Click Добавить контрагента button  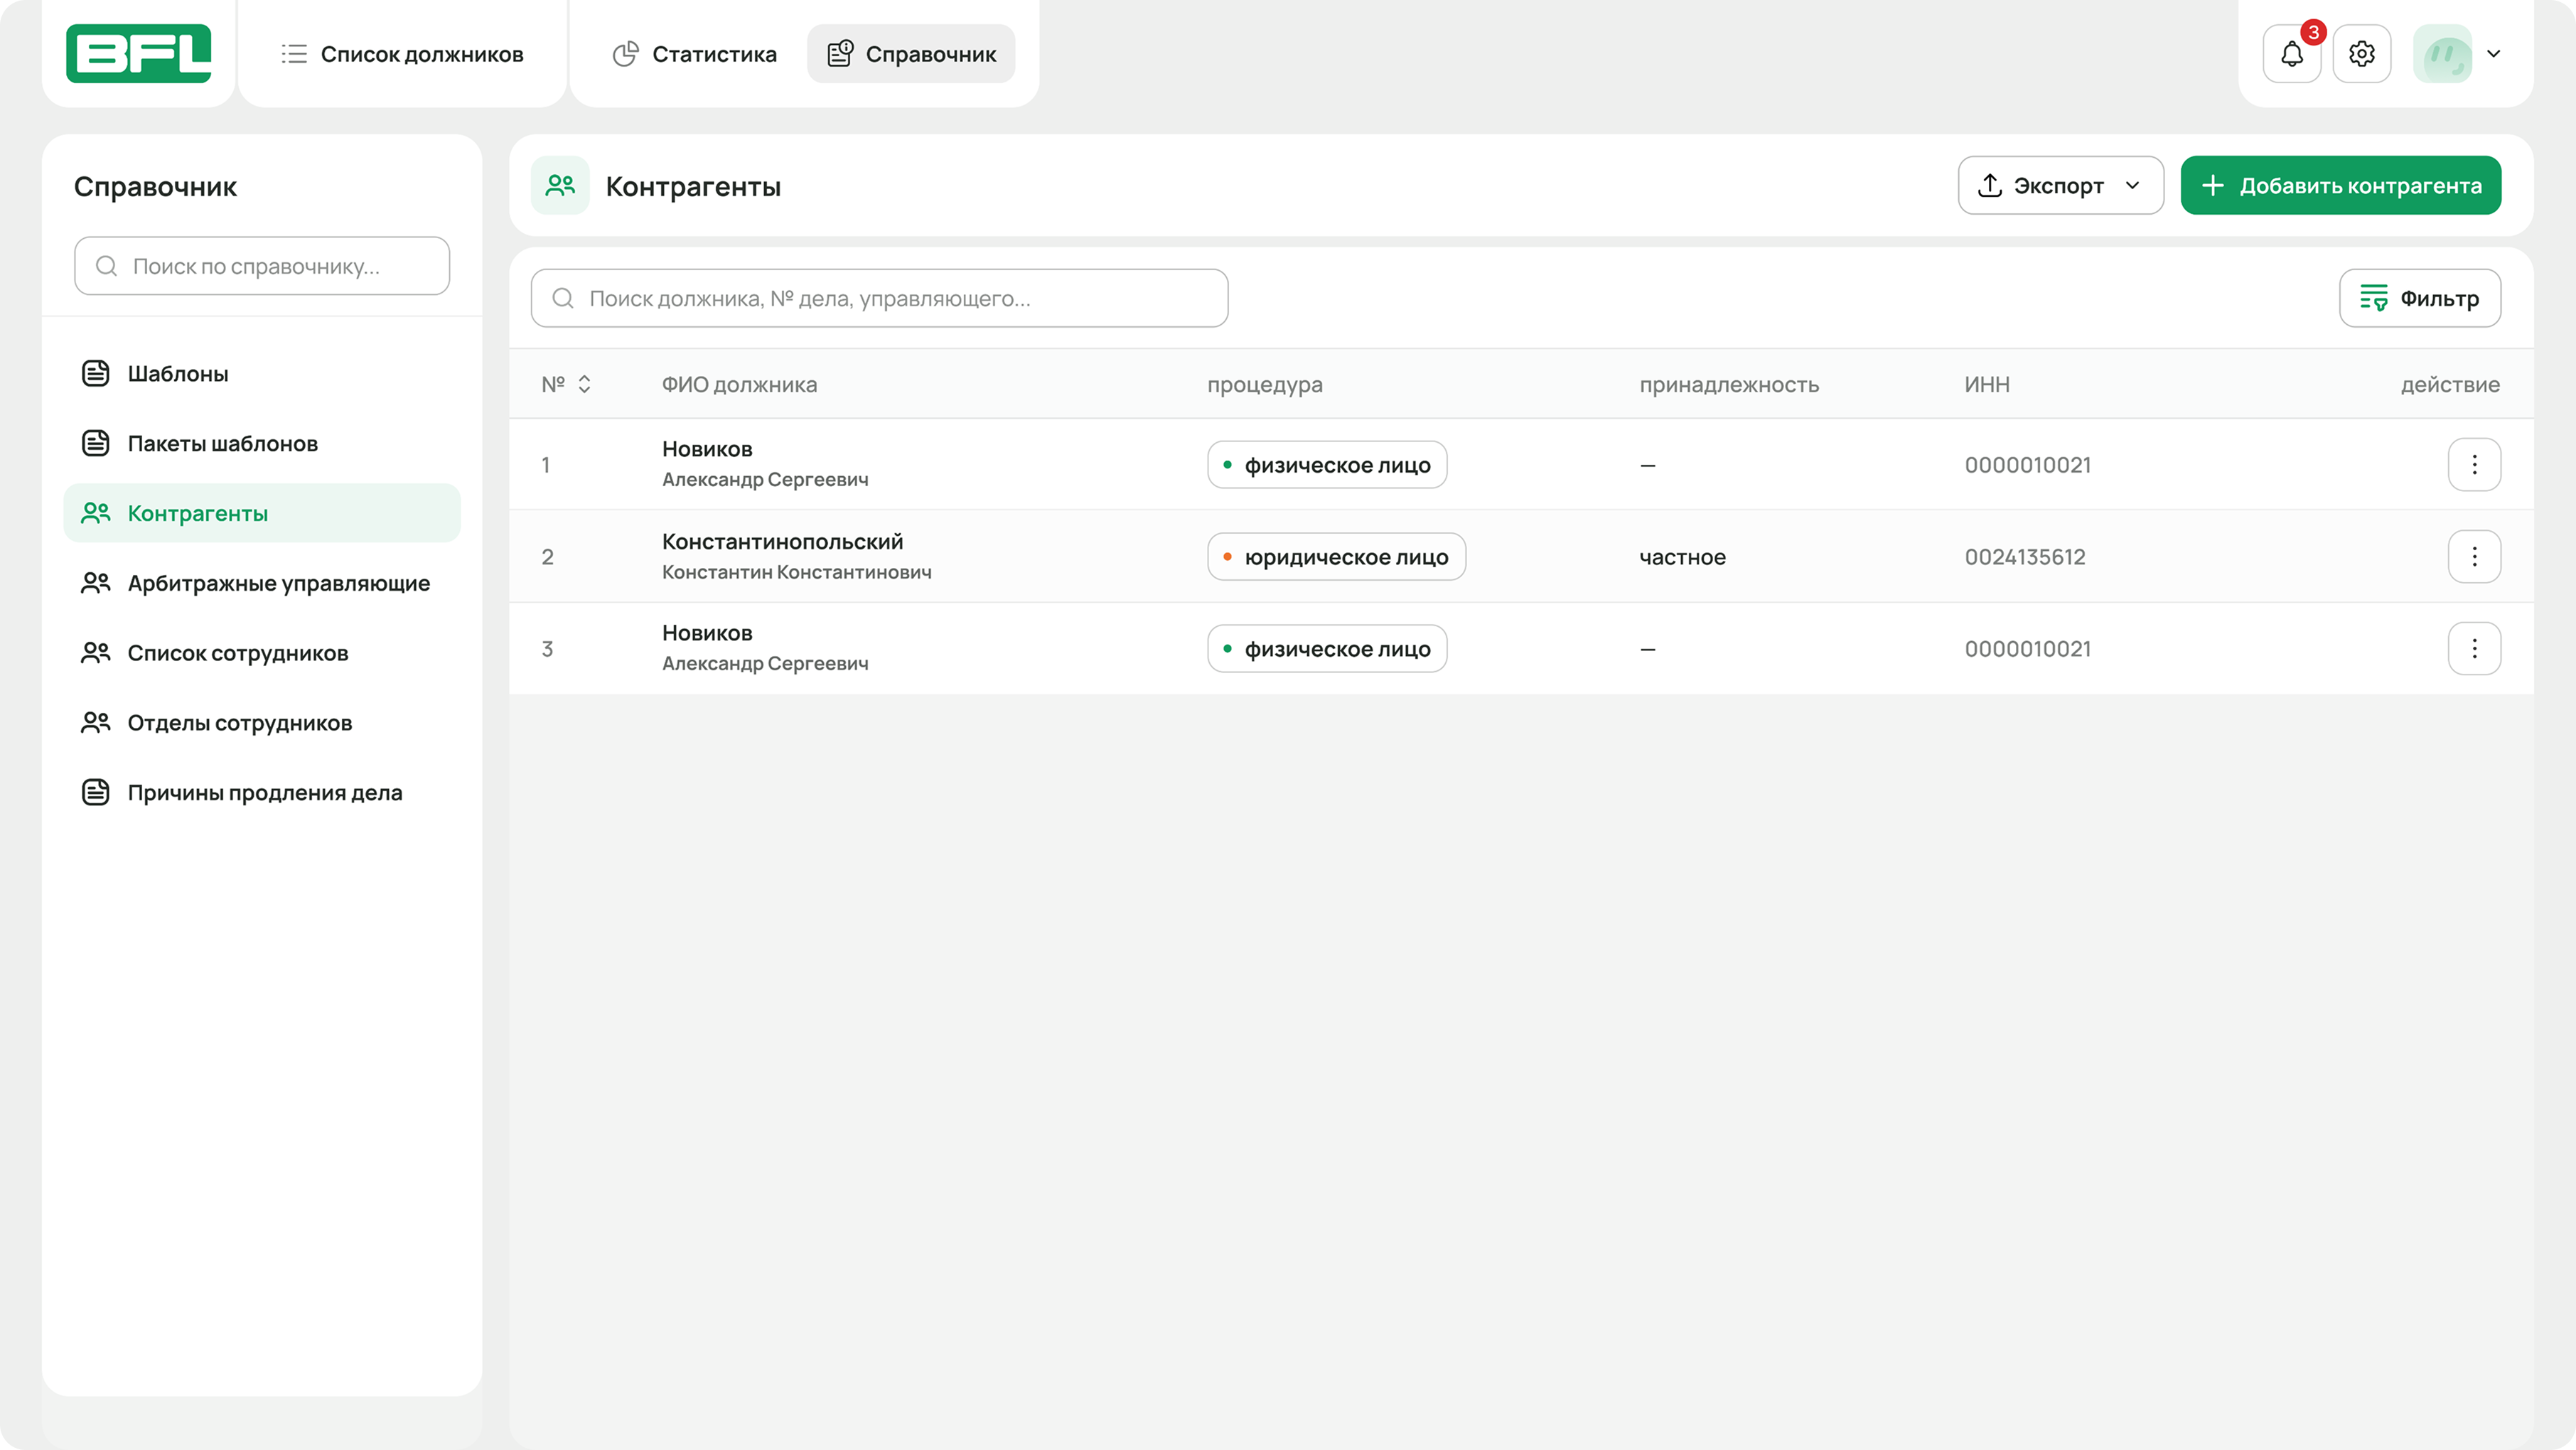[2340, 186]
